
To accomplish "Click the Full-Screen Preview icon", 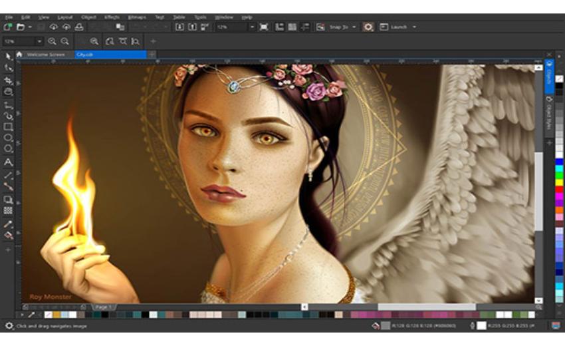I will click(x=264, y=27).
